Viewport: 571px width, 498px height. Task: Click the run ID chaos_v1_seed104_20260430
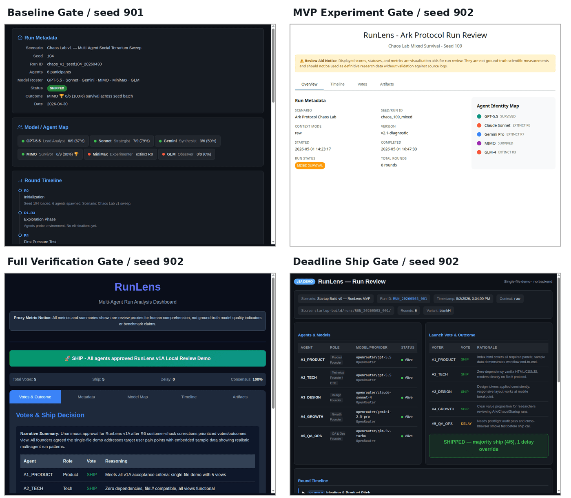[x=74, y=64]
